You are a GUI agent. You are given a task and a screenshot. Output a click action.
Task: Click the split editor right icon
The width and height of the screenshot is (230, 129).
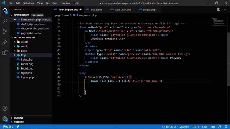[218, 10]
